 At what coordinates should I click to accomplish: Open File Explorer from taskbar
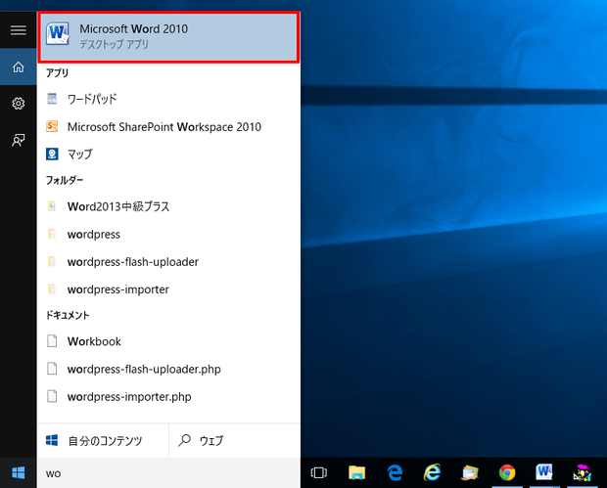(356, 472)
